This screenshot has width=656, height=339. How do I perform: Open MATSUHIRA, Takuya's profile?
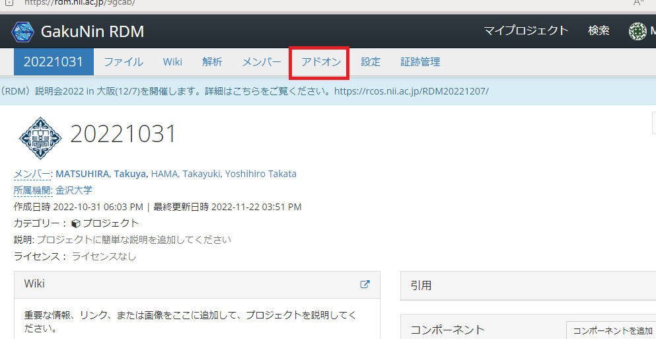pyautogui.click(x=101, y=174)
